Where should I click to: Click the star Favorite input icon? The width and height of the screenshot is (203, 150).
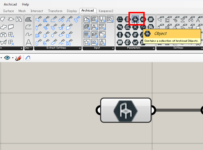tap(87, 42)
